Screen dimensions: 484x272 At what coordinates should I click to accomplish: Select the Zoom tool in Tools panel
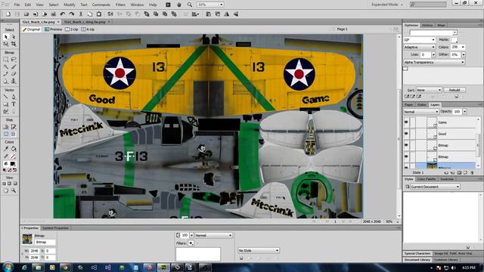click(x=14, y=191)
